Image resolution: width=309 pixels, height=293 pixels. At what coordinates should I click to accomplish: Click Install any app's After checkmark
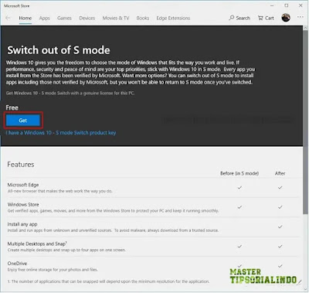[x=280, y=227]
